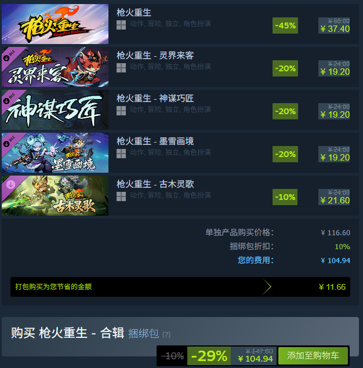Click 捆绑包 label next to bundle title
The height and width of the screenshot is (368, 363).
tap(143, 333)
